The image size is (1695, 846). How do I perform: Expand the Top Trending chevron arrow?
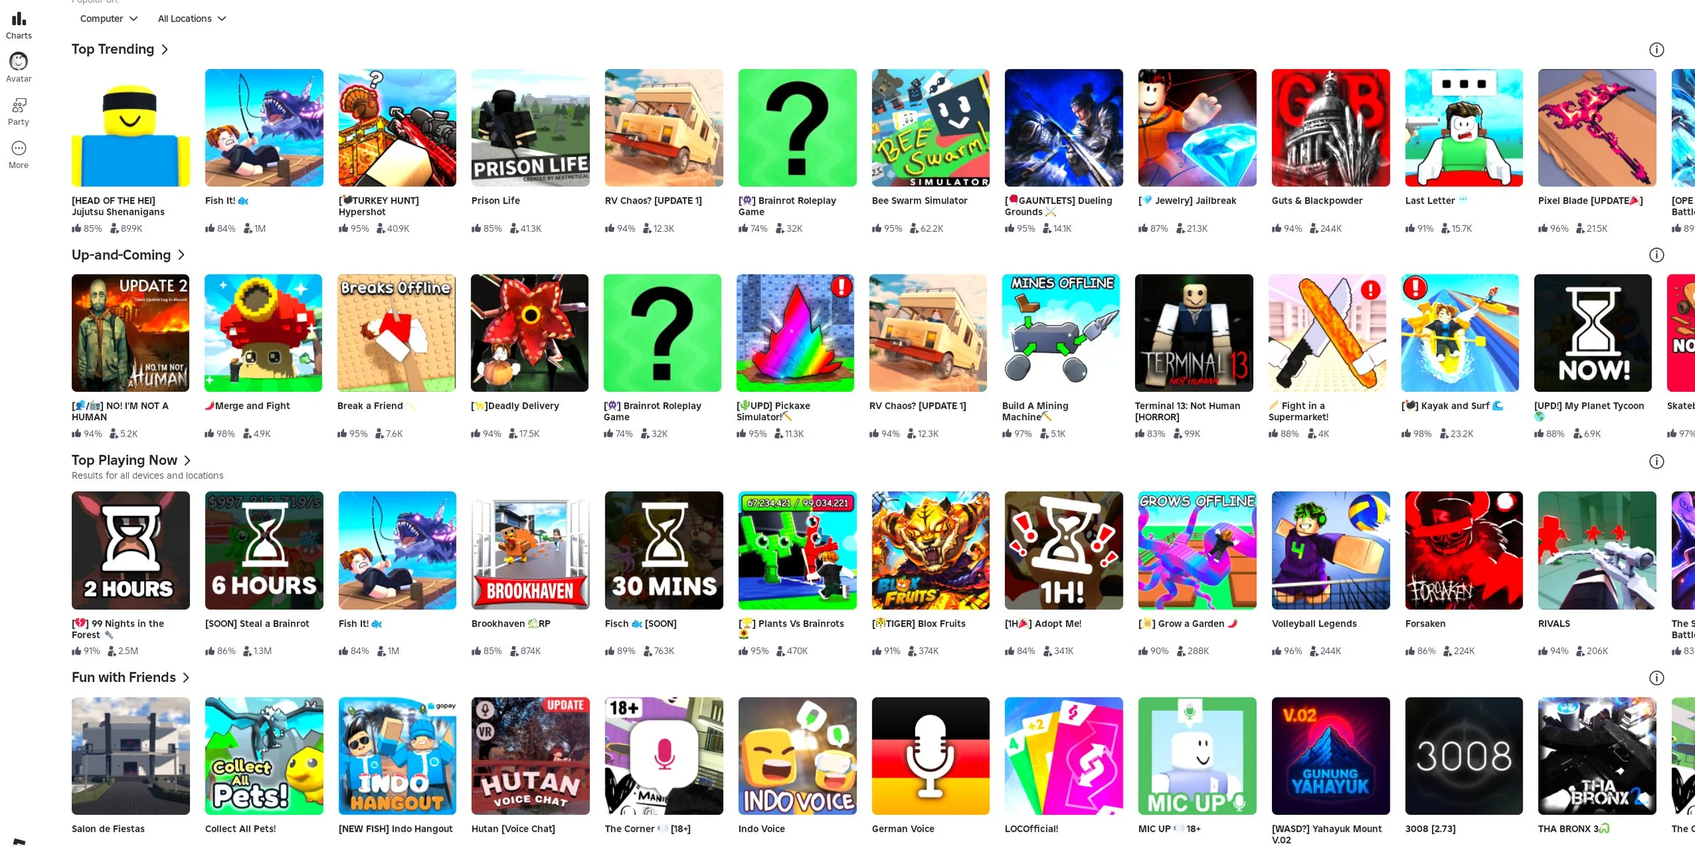pyautogui.click(x=165, y=49)
